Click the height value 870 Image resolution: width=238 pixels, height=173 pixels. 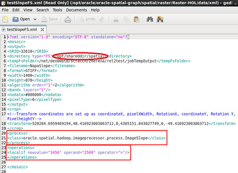29,80
